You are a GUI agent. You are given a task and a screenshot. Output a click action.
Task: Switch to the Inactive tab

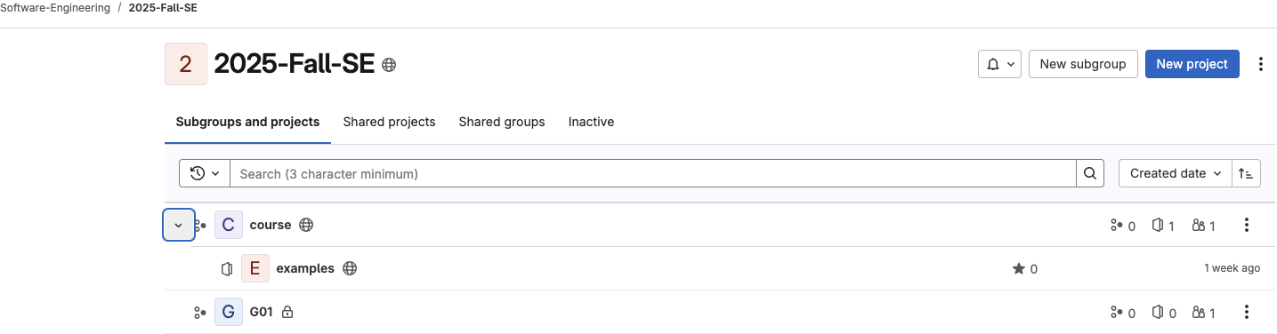(591, 122)
